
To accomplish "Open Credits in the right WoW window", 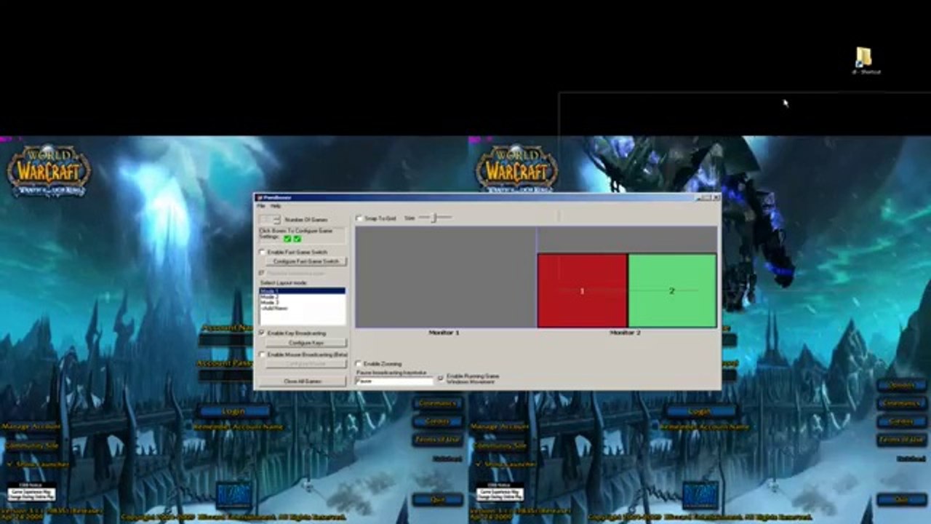I will coord(901,421).
